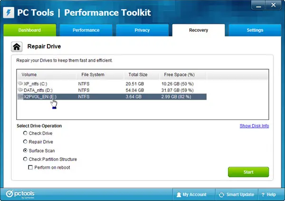The height and width of the screenshot is (201, 285).
Task: Go to the Privacy tab
Action: (142, 30)
